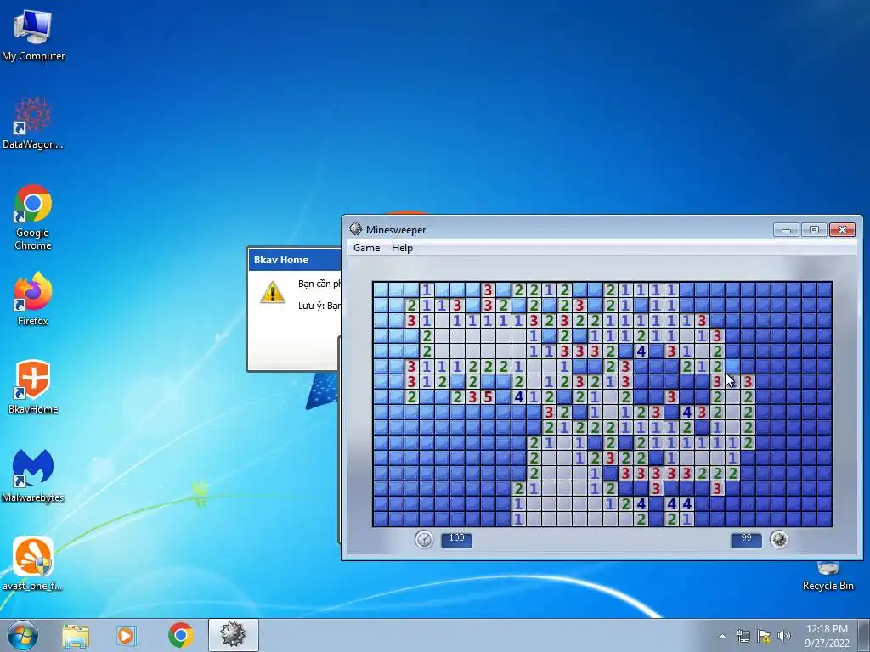Close the Minesweeper window
Screen dimensions: 870x652
click(842, 229)
